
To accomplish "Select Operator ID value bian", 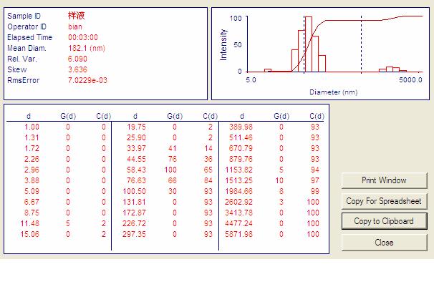I will tap(75, 26).
